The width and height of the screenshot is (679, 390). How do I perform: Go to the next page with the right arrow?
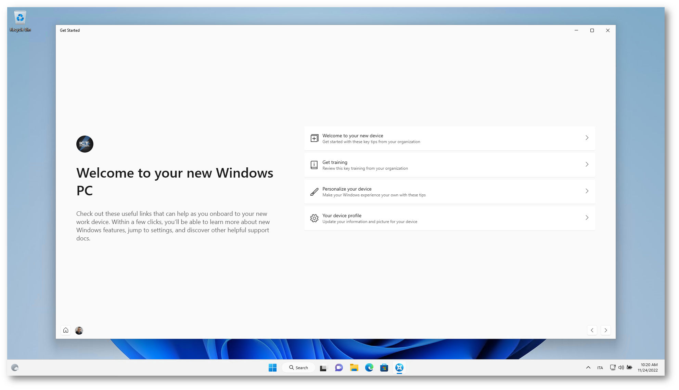606,330
